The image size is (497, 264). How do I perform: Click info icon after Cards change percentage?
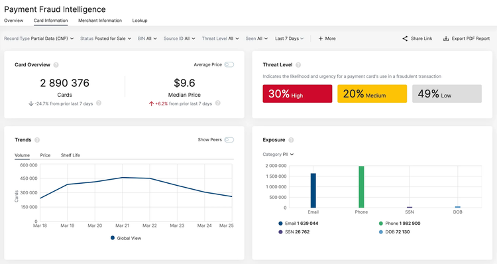[x=99, y=103]
